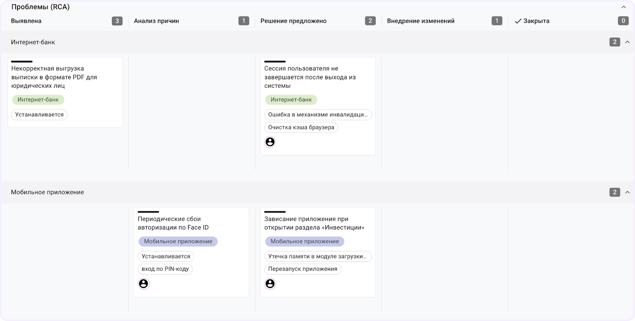Click assignee avatar on Инвестиции freeze card

(270, 284)
